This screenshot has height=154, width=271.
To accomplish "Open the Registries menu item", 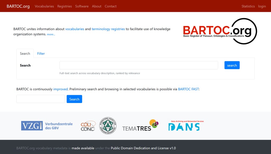I will click(65, 6).
